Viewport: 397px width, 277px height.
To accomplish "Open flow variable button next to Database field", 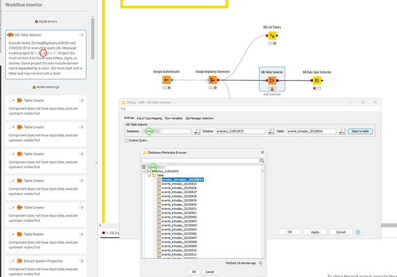I will [196, 131].
